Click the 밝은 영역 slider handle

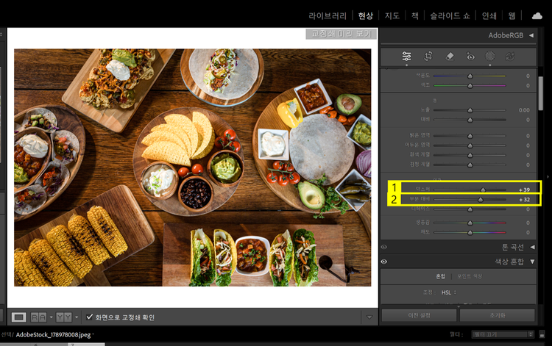470,136
